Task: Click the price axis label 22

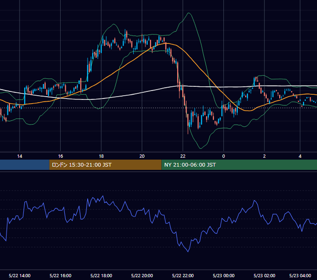Action: click(x=183, y=156)
